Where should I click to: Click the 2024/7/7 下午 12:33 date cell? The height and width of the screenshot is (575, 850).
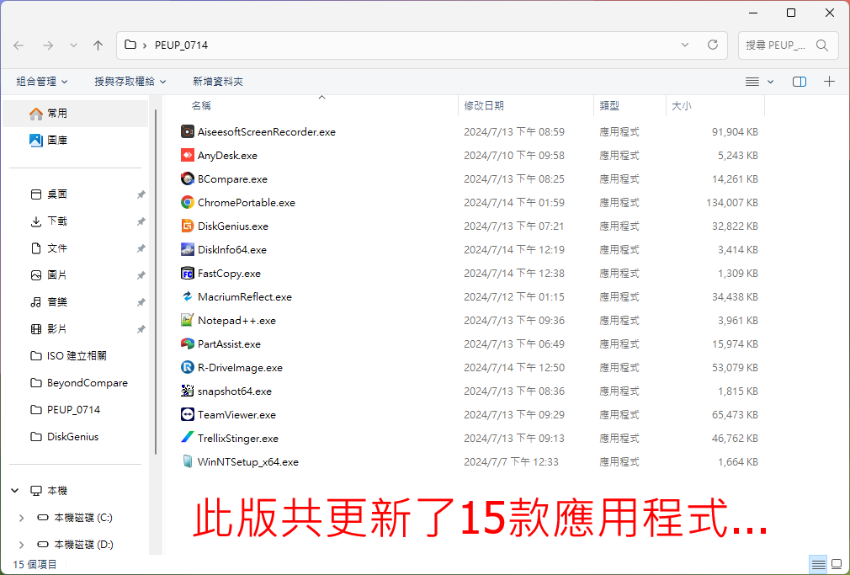[x=511, y=462]
